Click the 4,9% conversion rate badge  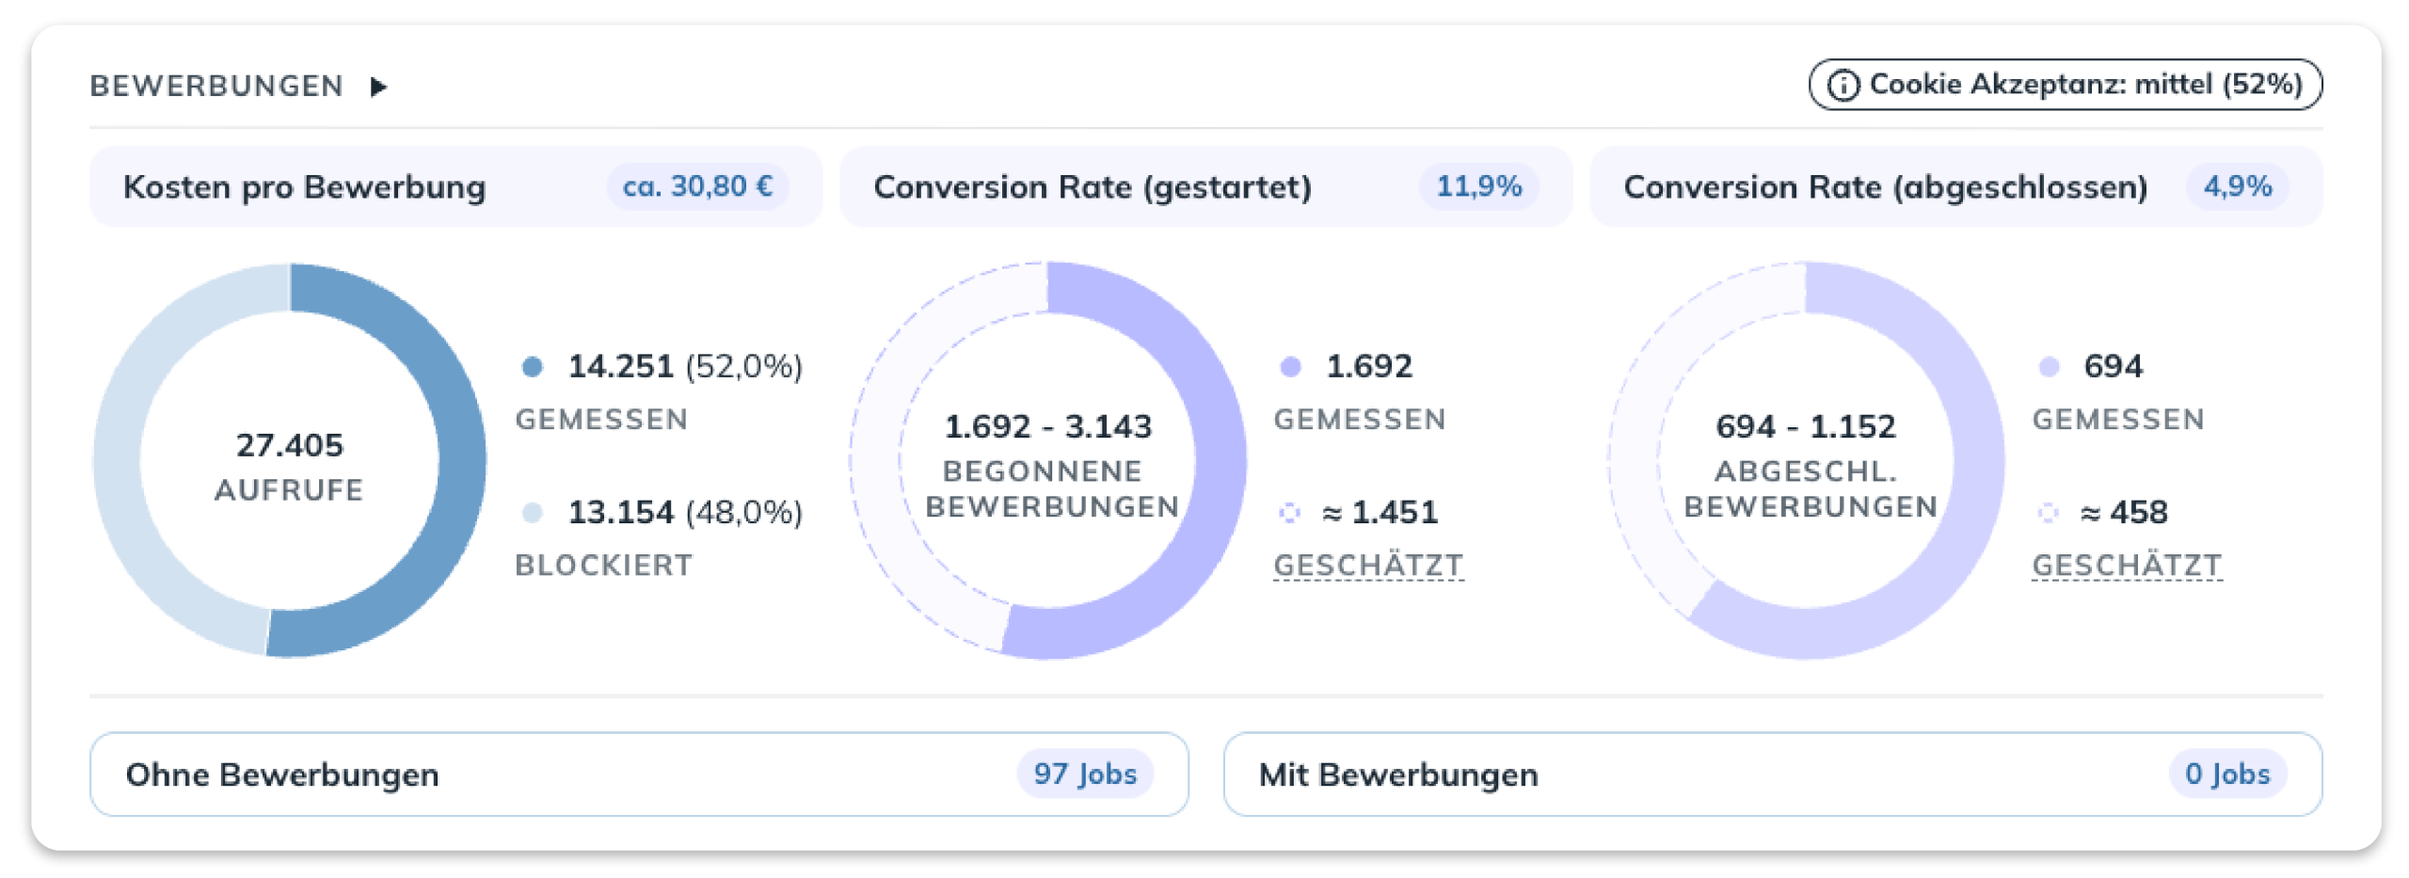click(2239, 186)
